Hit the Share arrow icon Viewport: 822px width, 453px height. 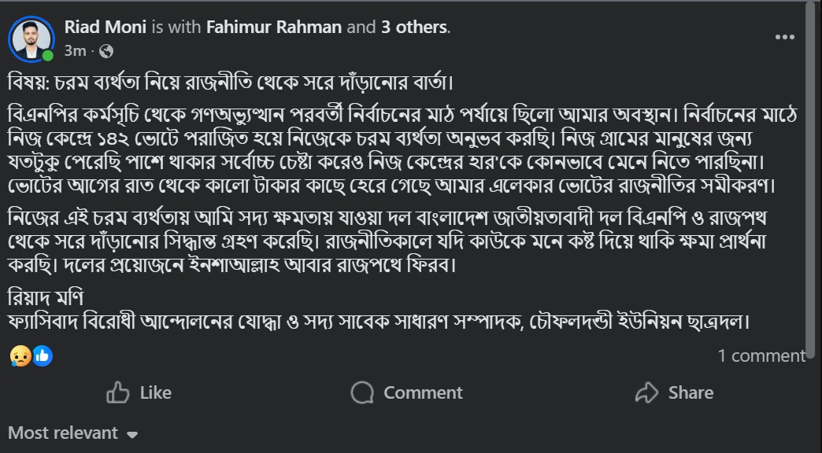coord(646,392)
